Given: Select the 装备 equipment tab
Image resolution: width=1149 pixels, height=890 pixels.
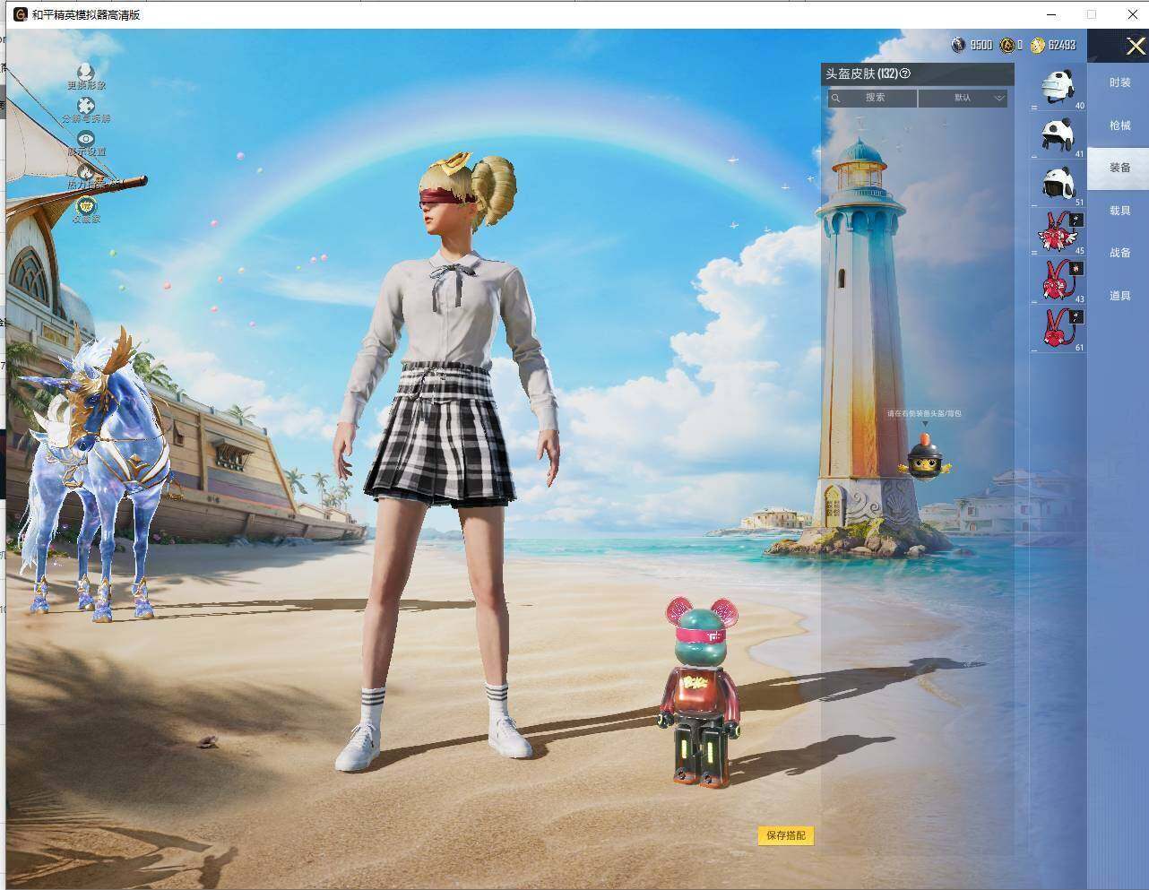Looking at the screenshot, I should point(1119,168).
